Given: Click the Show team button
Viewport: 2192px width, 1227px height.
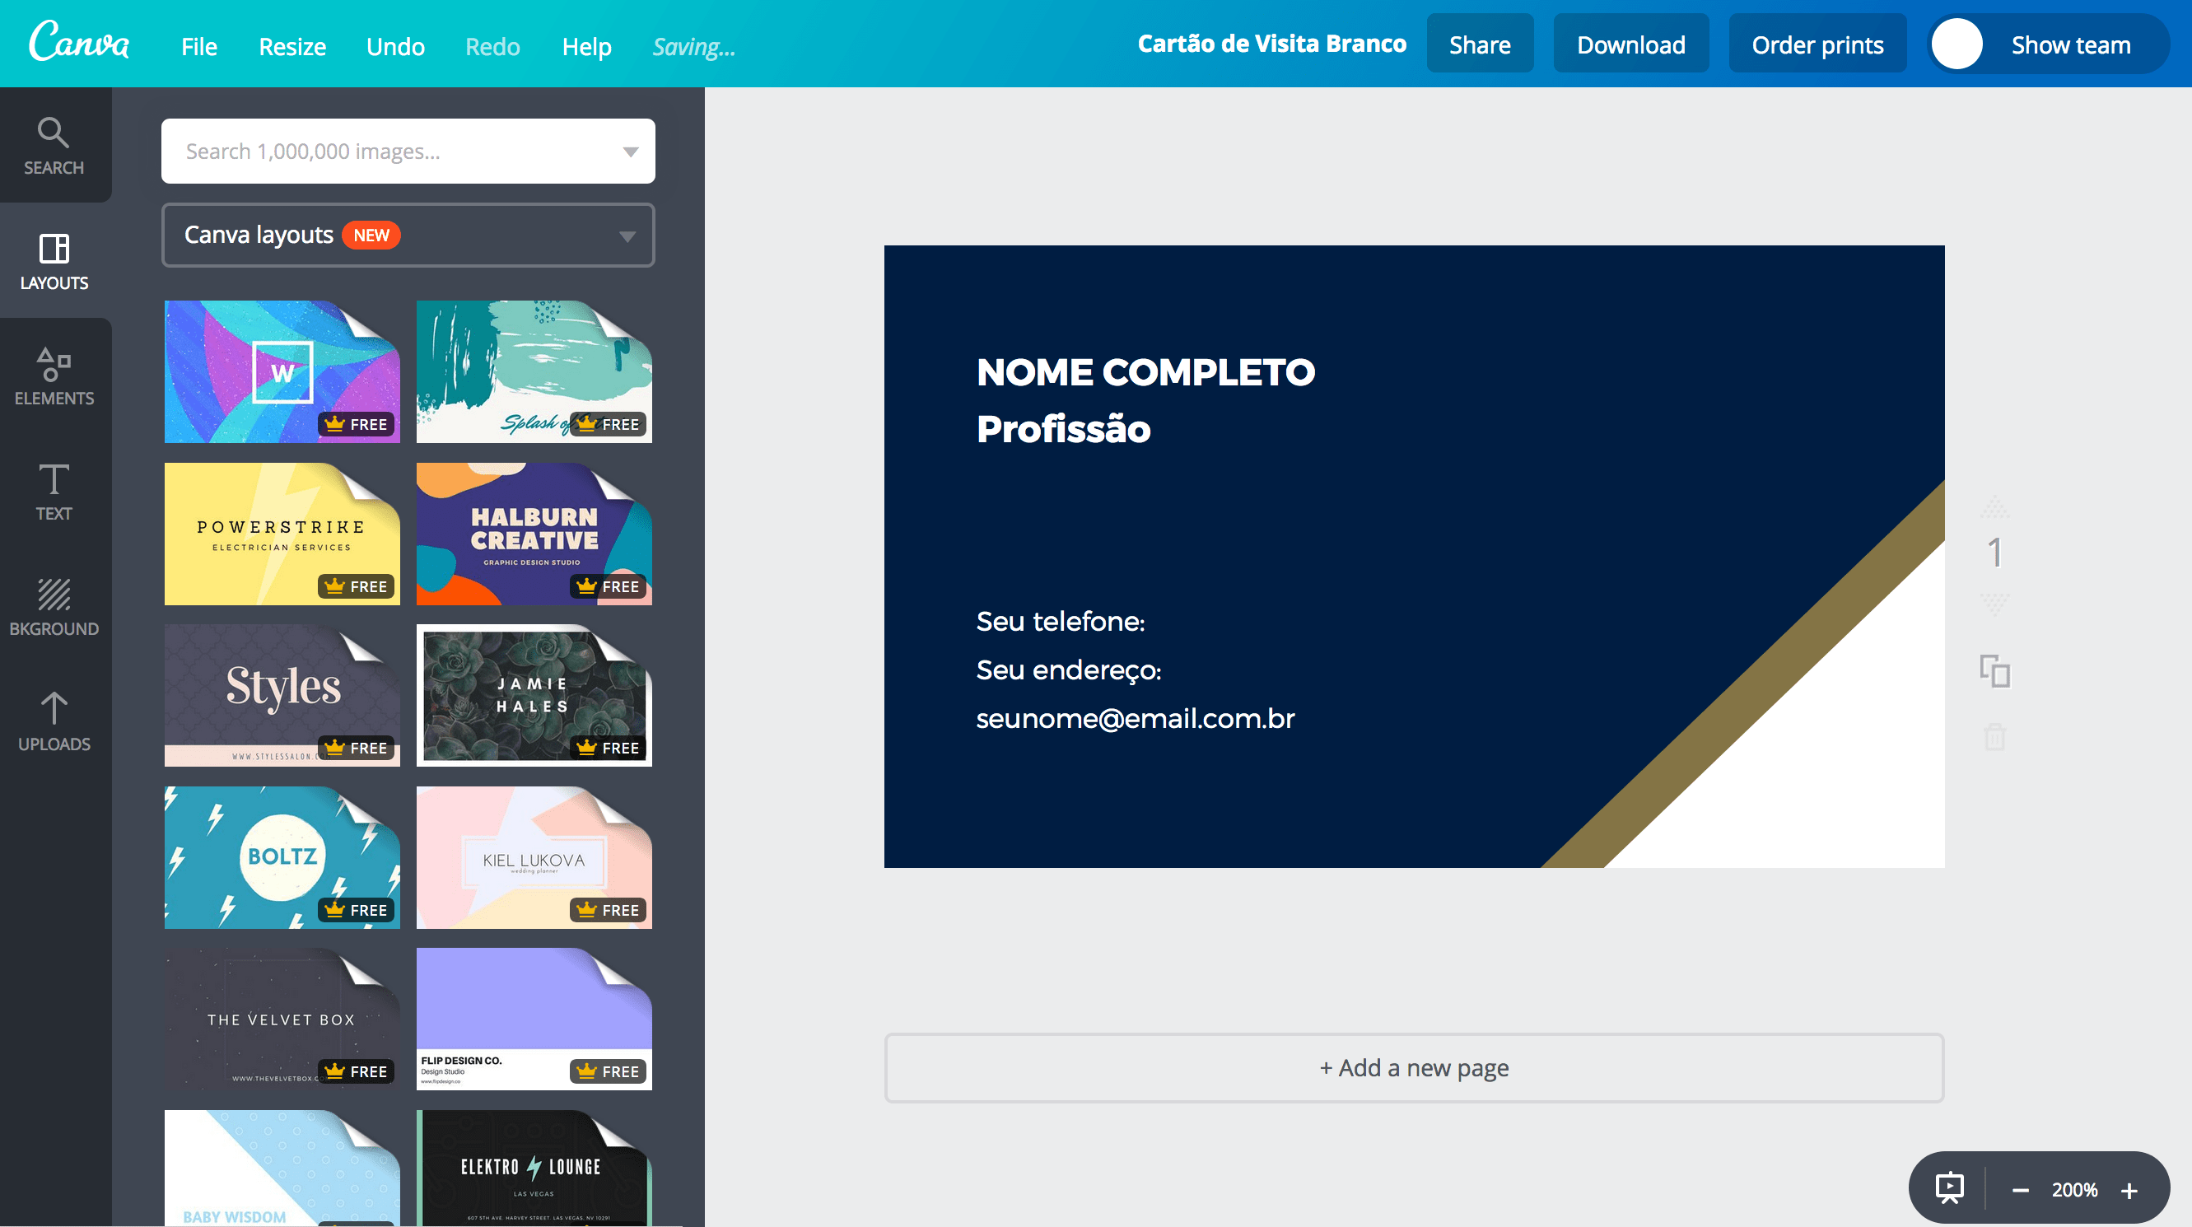Looking at the screenshot, I should point(2070,44).
